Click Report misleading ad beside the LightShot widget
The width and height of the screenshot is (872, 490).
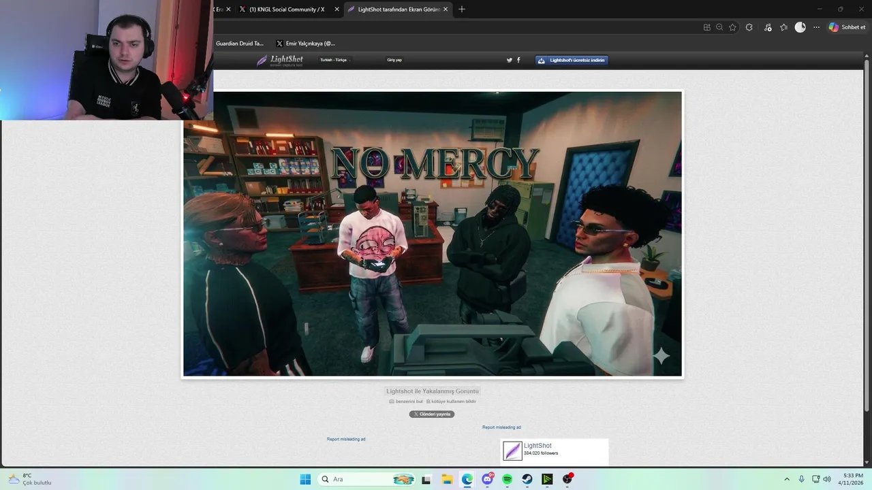click(346, 439)
